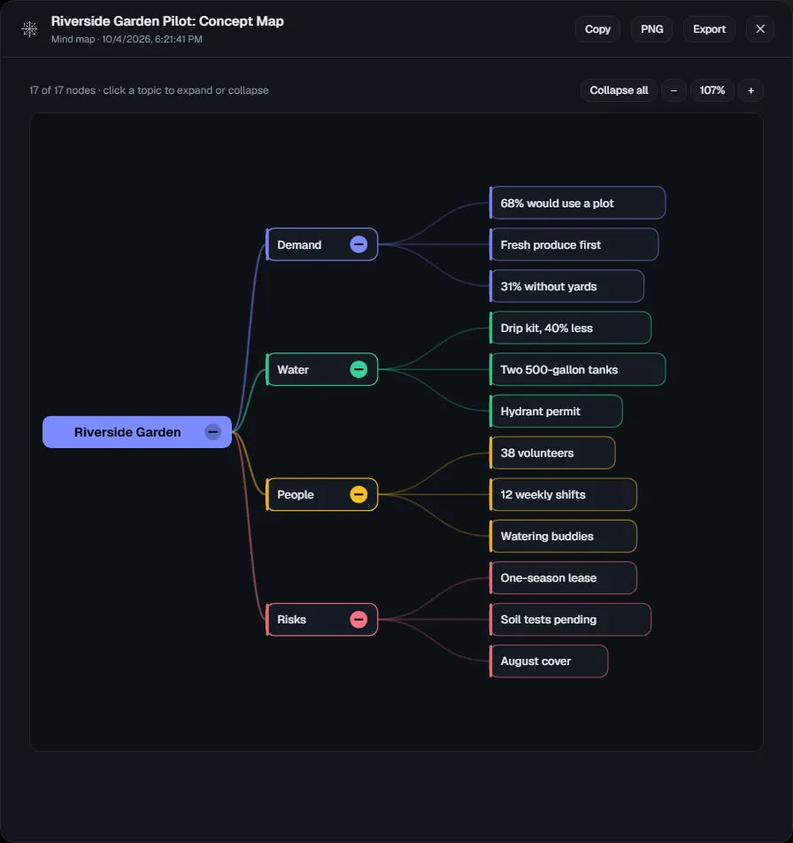Zoom out with the minus button
Screen dimensions: 793x843
tap(674, 90)
